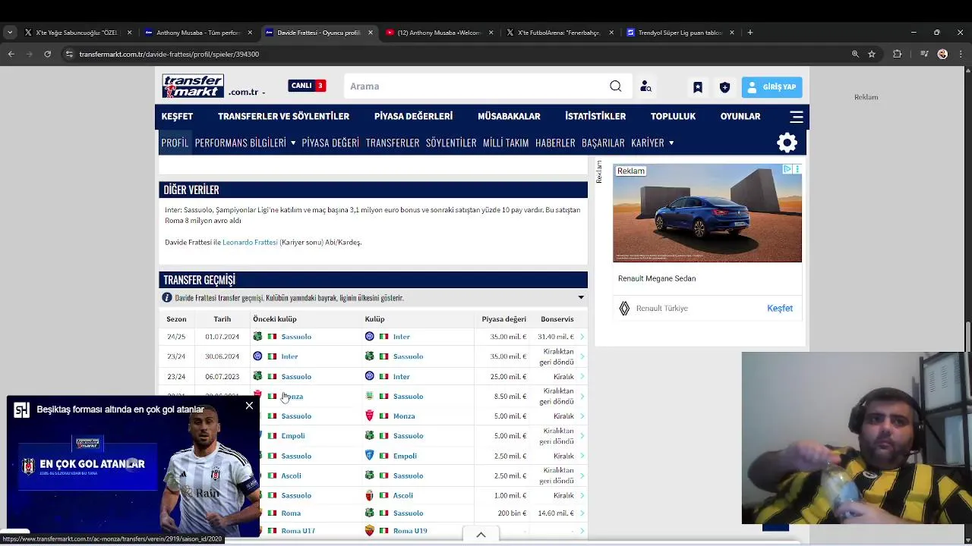Click the 01.07.2024 date cell

(222, 337)
